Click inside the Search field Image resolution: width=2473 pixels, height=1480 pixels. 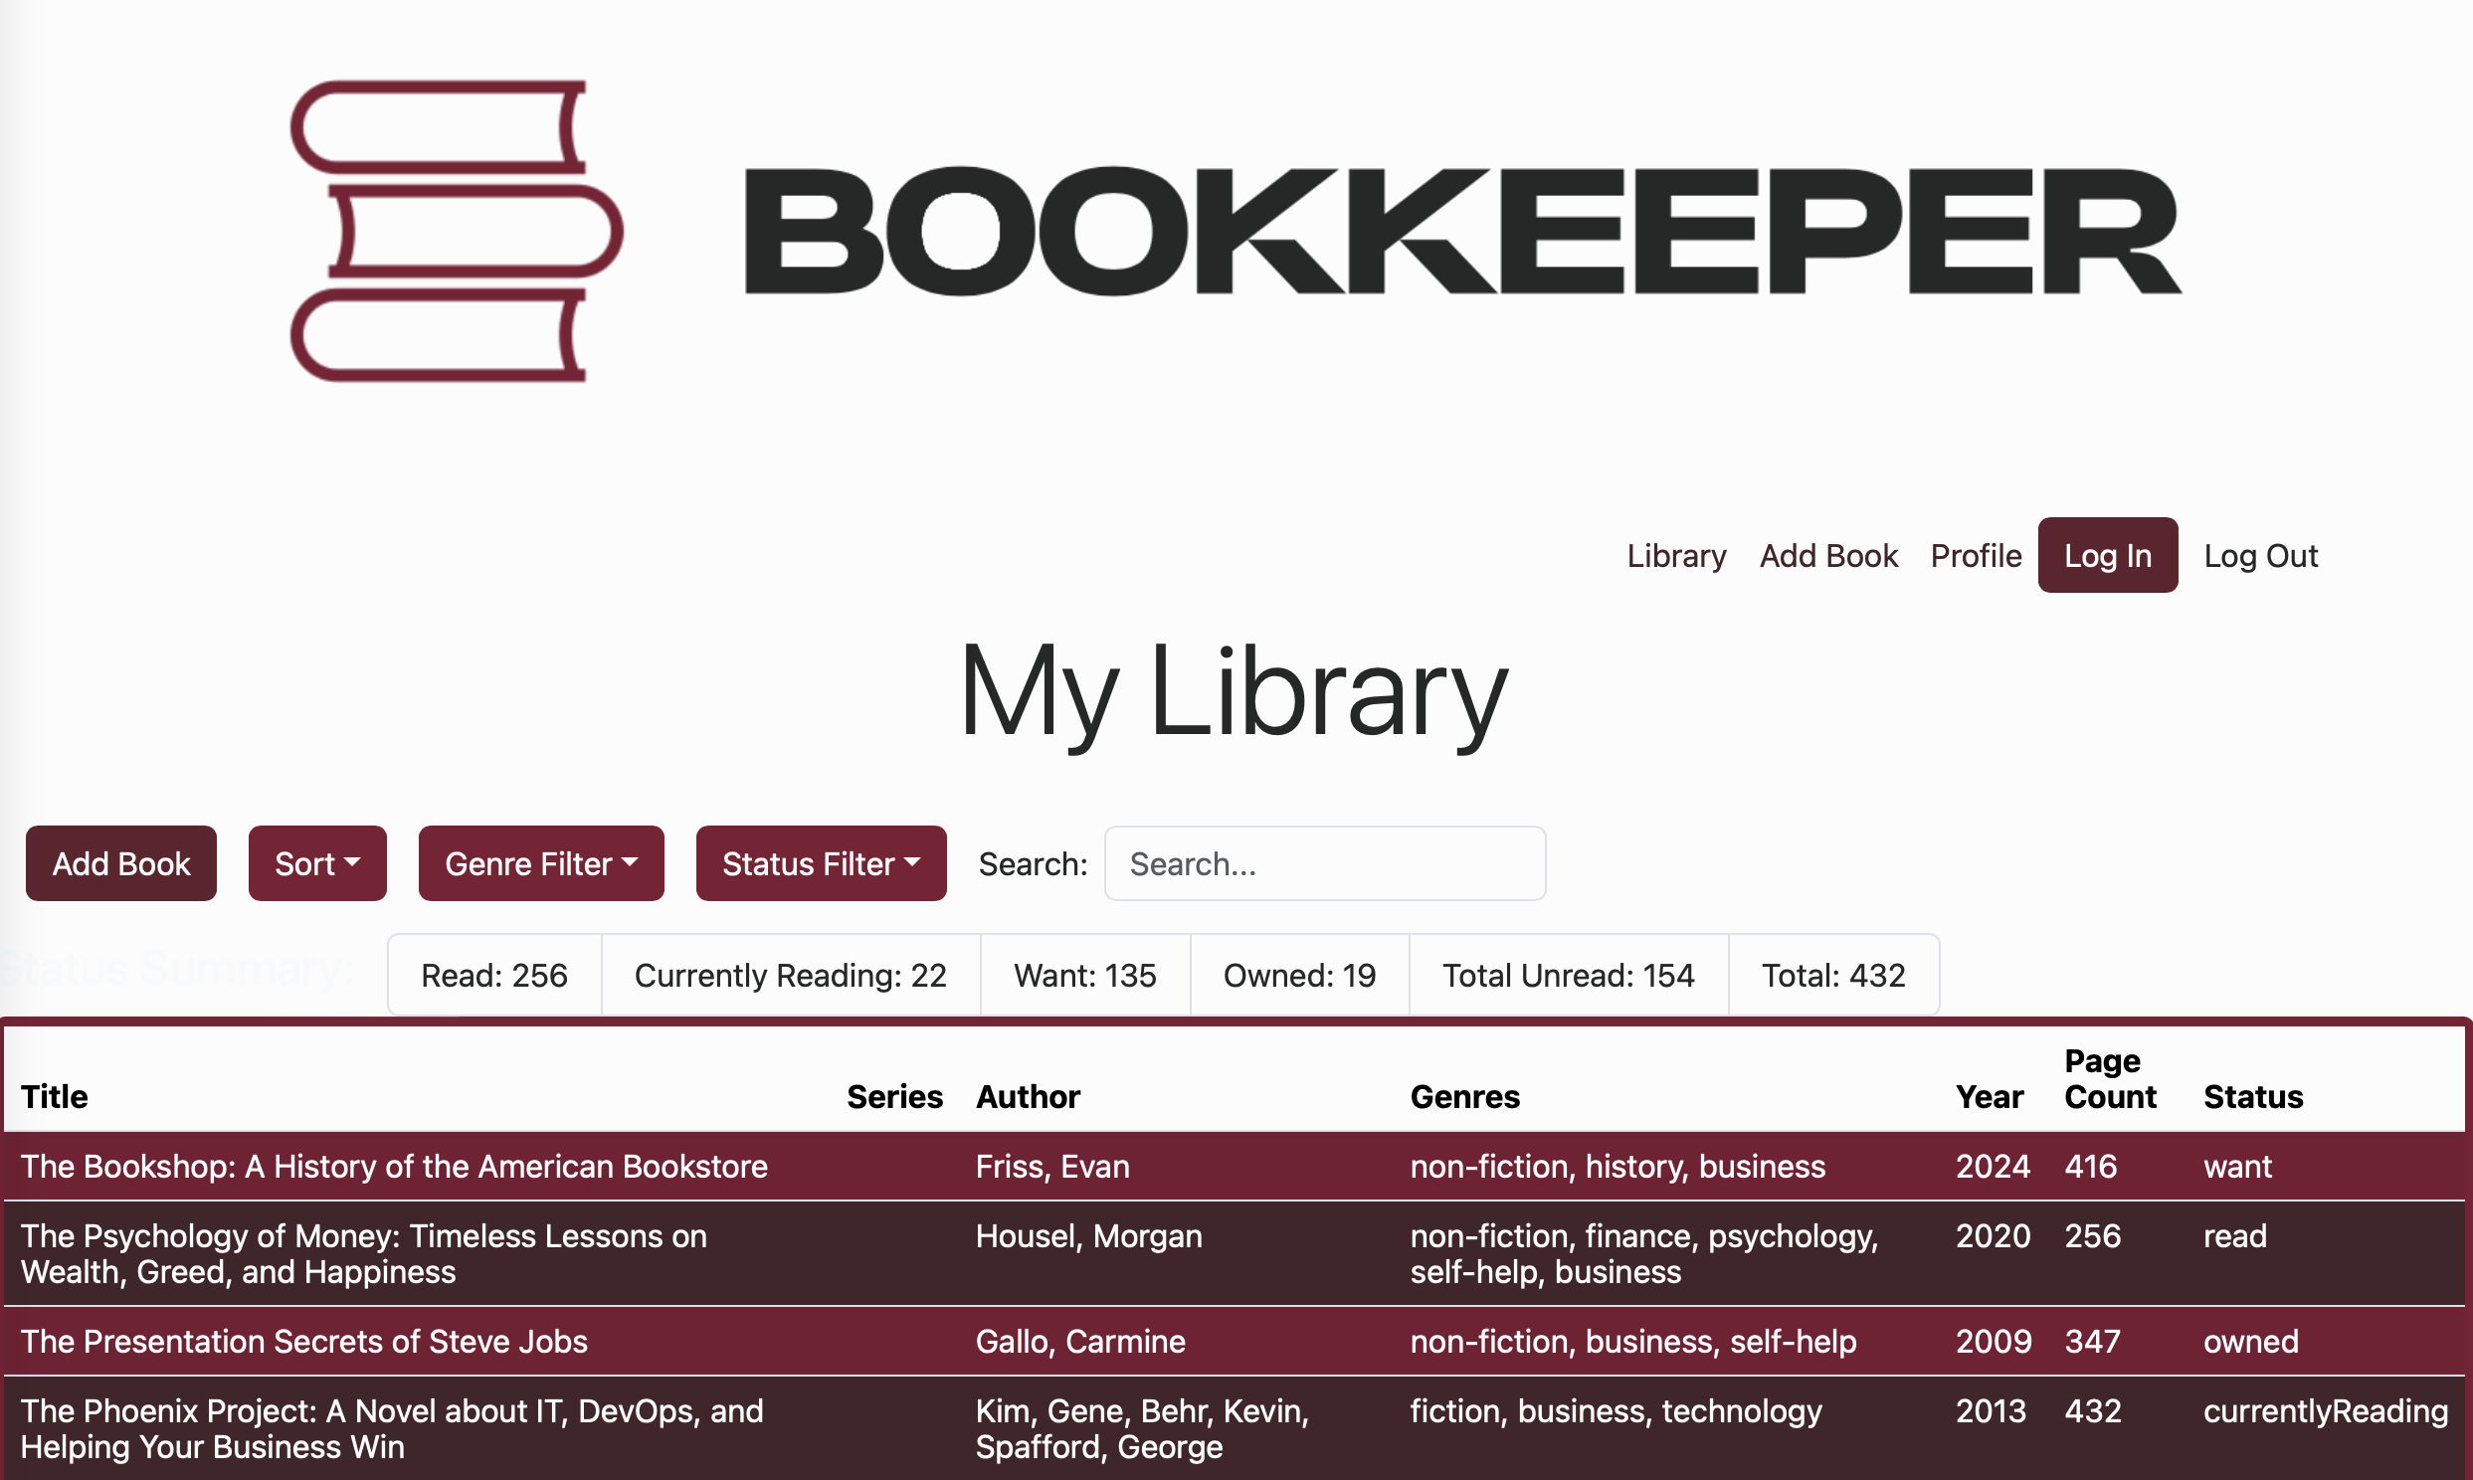pyautogui.click(x=1323, y=862)
